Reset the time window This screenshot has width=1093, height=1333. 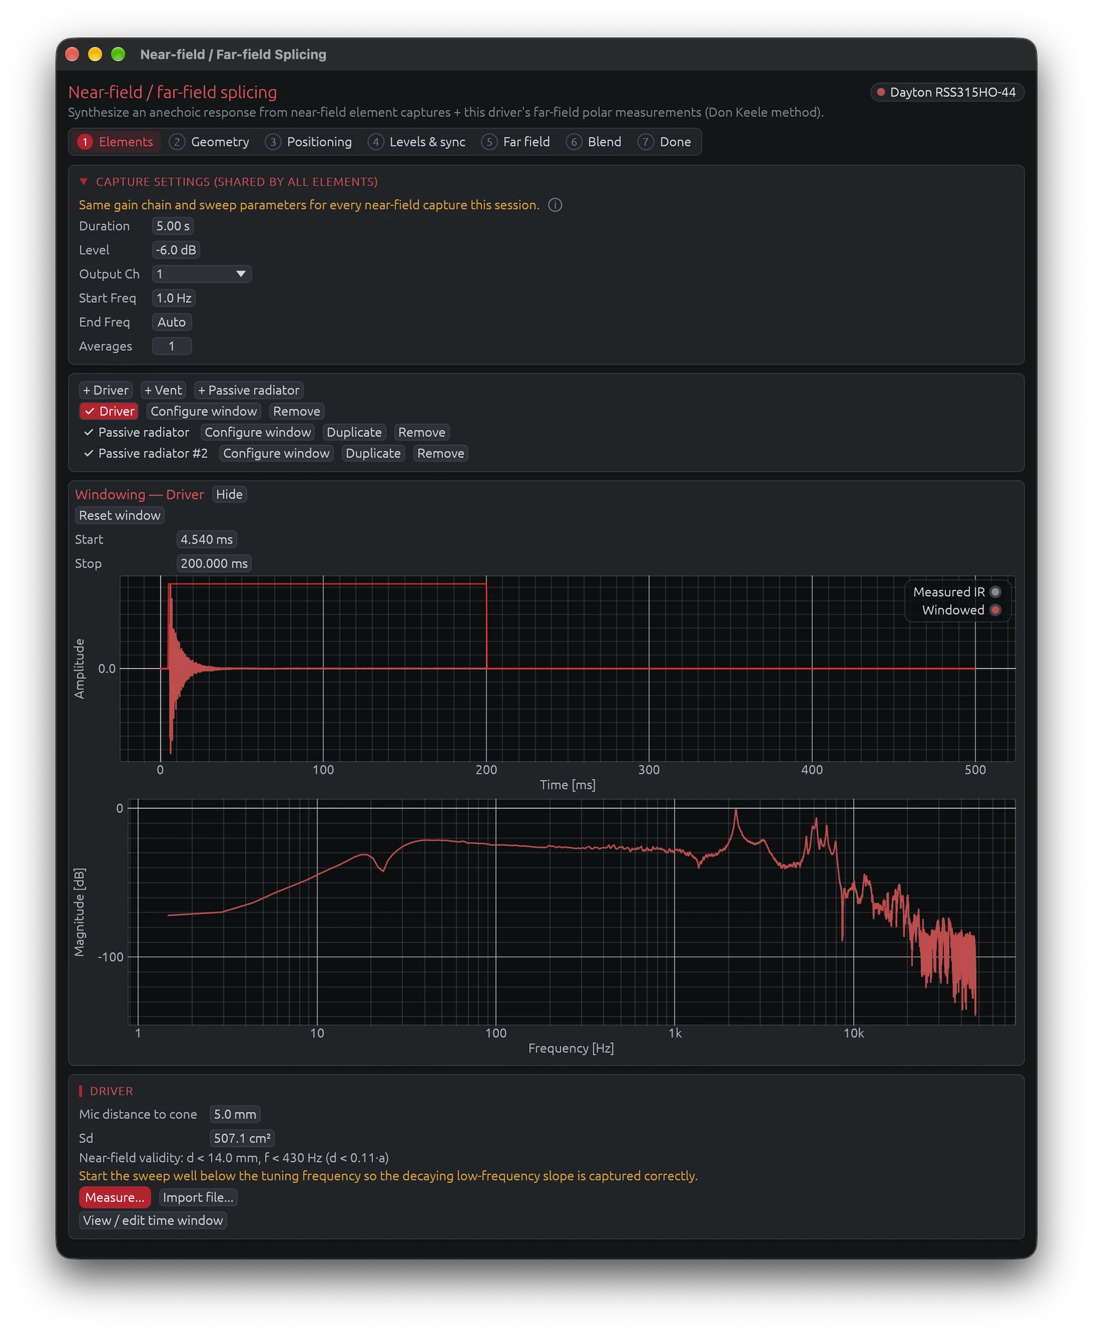click(120, 515)
